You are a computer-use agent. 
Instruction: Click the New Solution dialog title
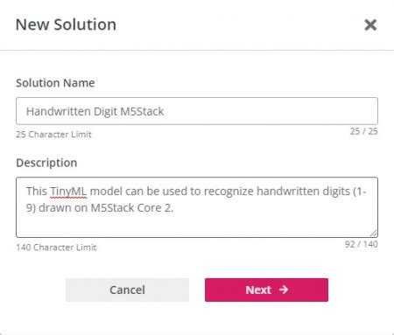[x=66, y=24]
